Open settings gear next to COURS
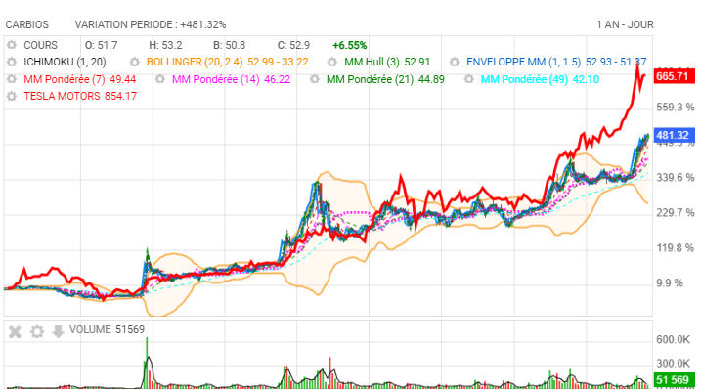Image resolution: width=701 pixels, height=390 pixels. 12,45
